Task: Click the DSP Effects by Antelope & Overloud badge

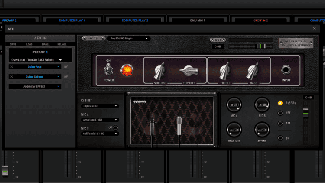Action: tap(296, 43)
